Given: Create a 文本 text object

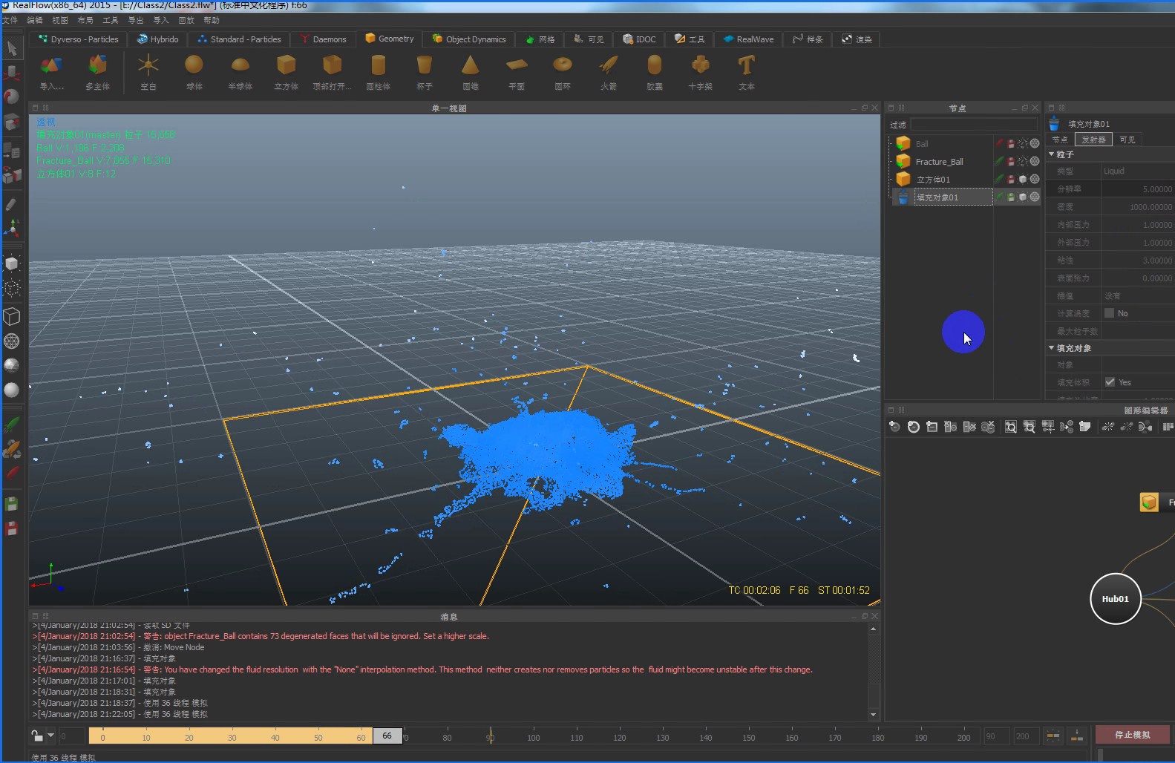Looking at the screenshot, I should coord(746,66).
